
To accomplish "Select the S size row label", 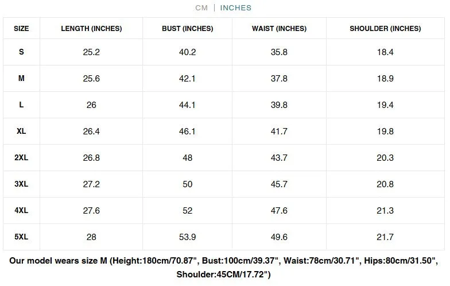I will click(22, 52).
